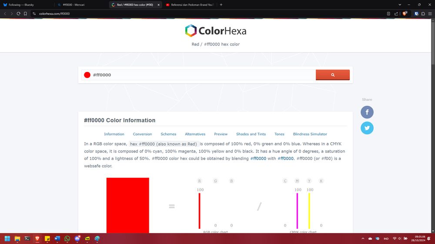The height and width of the screenshot is (244, 435).
Task: Click the large red color swatch
Action: click(127, 205)
